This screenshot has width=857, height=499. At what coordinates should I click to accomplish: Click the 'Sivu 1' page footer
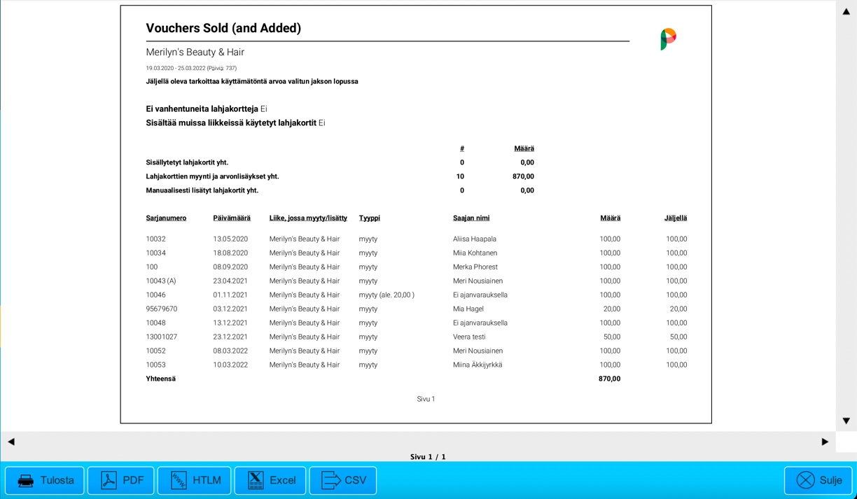(x=426, y=399)
